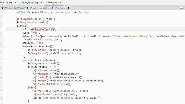The width and height of the screenshot is (185, 104).
Task: Click the folder icon before htdocs
Action: point(18,8)
